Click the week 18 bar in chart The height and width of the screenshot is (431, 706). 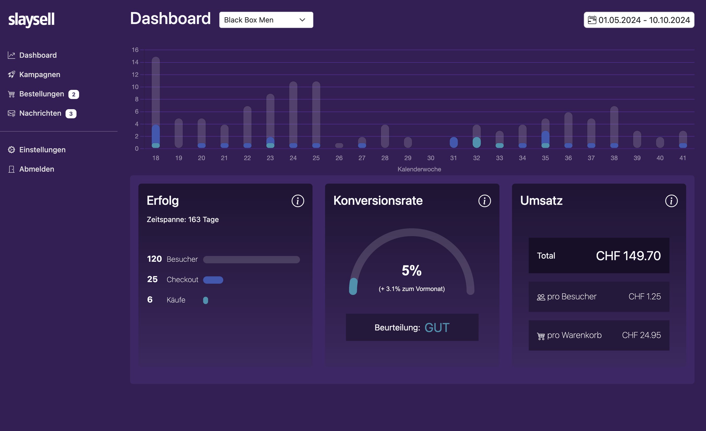156,102
